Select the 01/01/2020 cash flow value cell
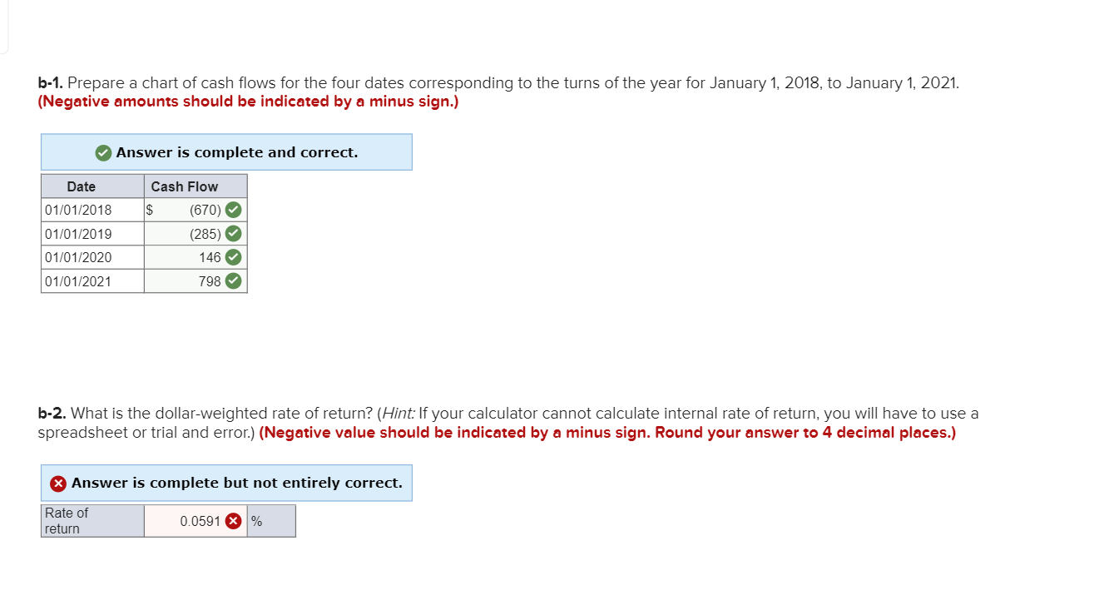Image resolution: width=1114 pixels, height=610 pixels. point(196,257)
